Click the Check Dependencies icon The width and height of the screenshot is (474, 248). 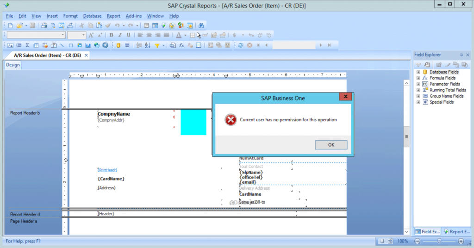(181, 25)
